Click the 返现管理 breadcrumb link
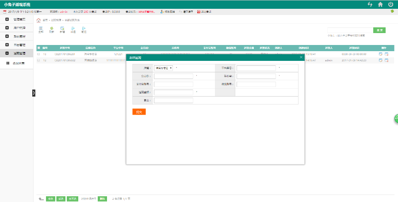 56,20
